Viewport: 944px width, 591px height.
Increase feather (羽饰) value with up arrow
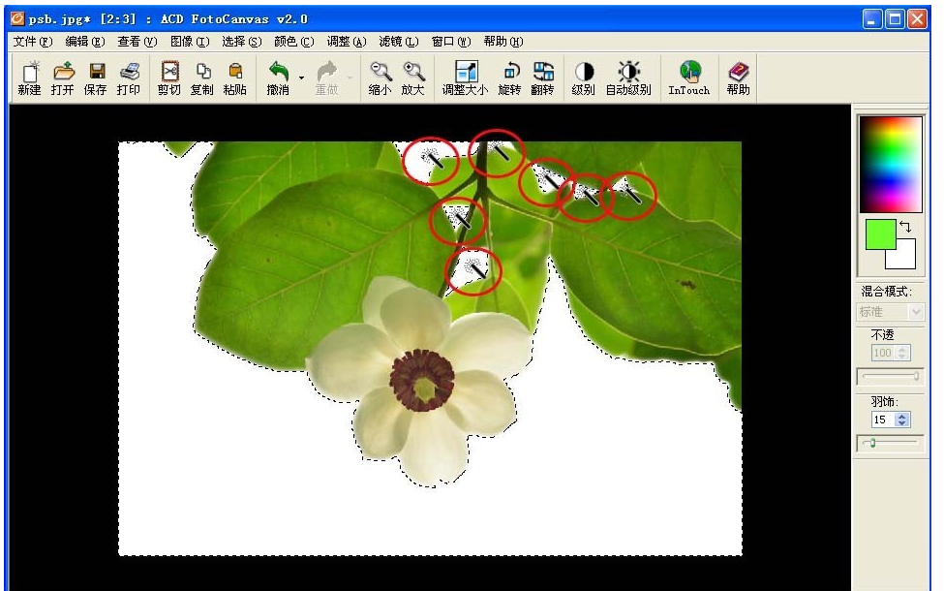click(903, 416)
